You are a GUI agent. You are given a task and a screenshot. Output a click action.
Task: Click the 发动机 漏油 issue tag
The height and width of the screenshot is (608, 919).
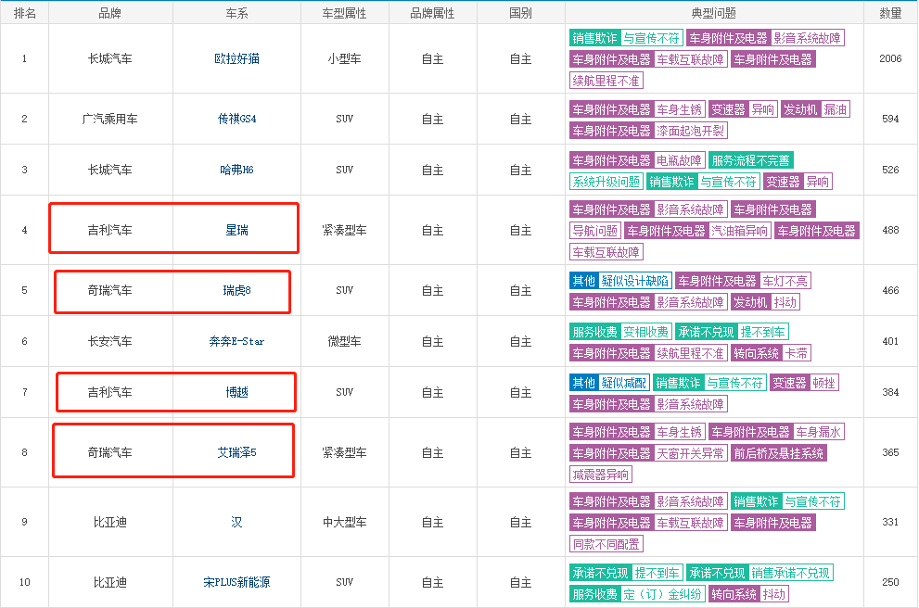point(815,109)
